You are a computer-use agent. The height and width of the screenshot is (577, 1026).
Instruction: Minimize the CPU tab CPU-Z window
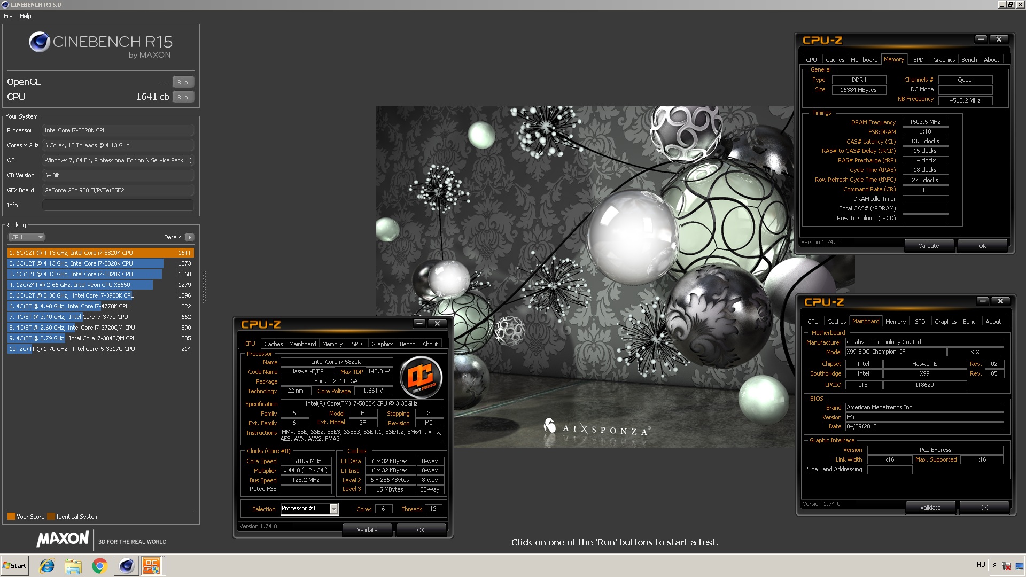[419, 323]
